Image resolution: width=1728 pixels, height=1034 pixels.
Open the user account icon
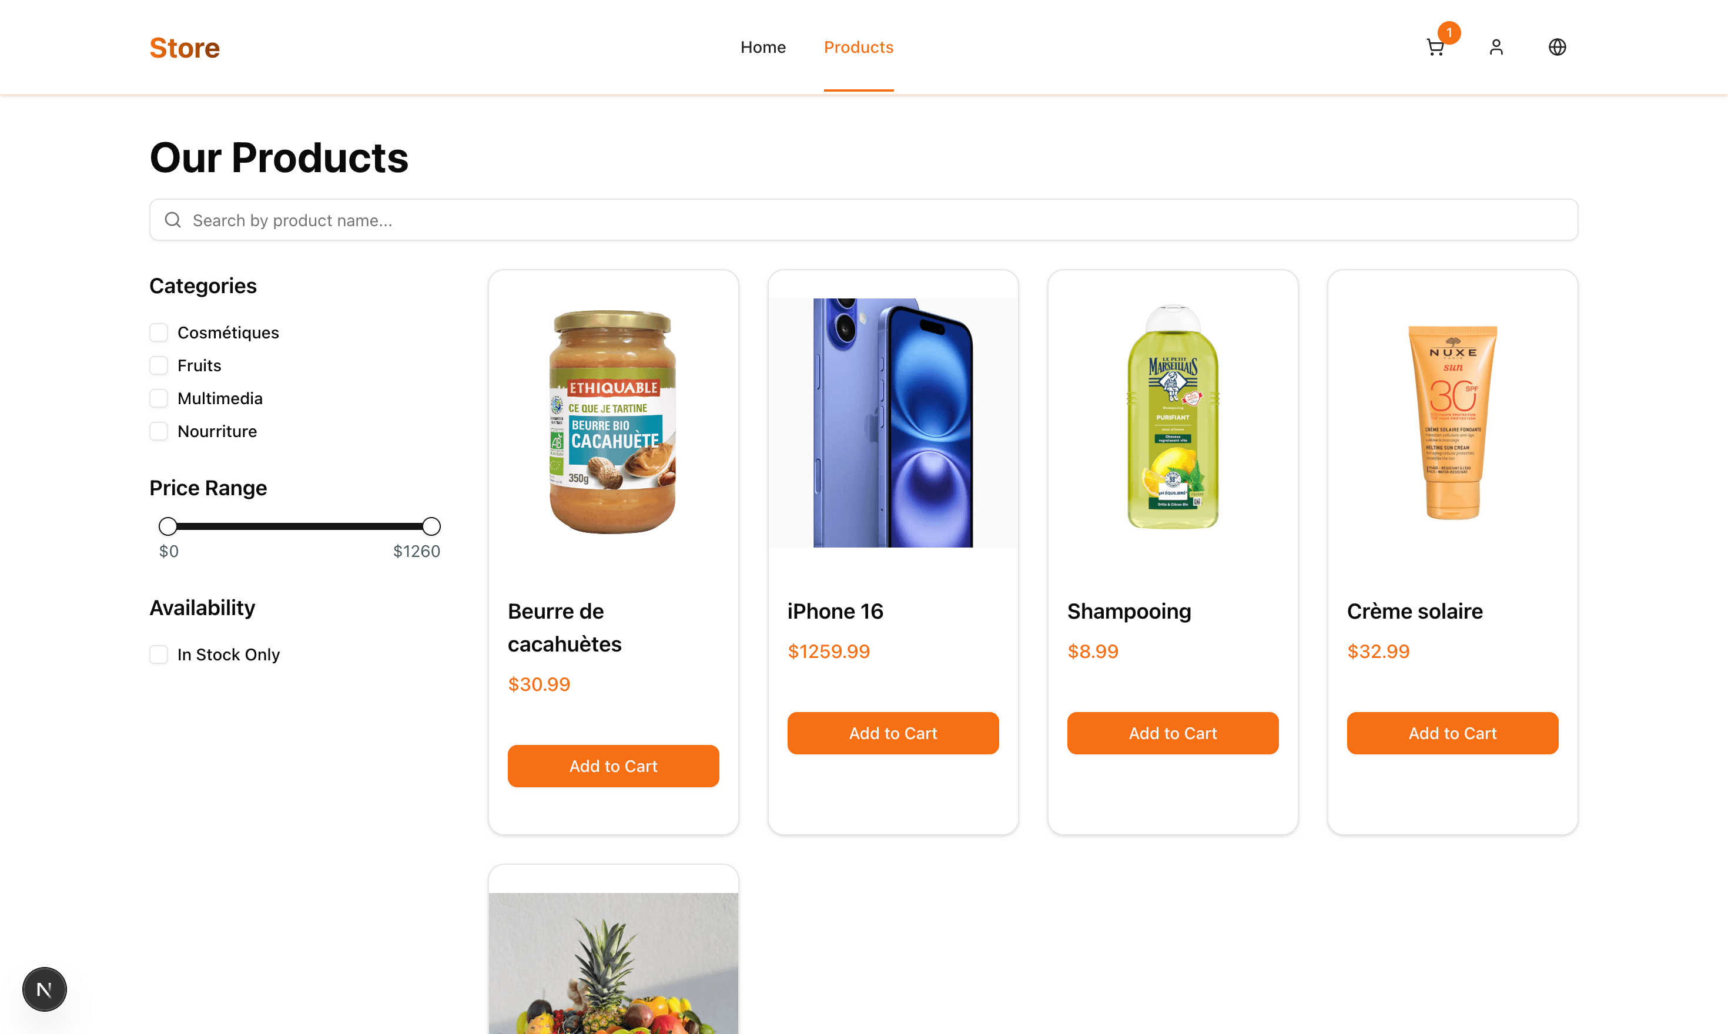point(1495,46)
